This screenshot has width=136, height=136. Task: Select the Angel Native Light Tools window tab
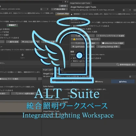point(80,3)
